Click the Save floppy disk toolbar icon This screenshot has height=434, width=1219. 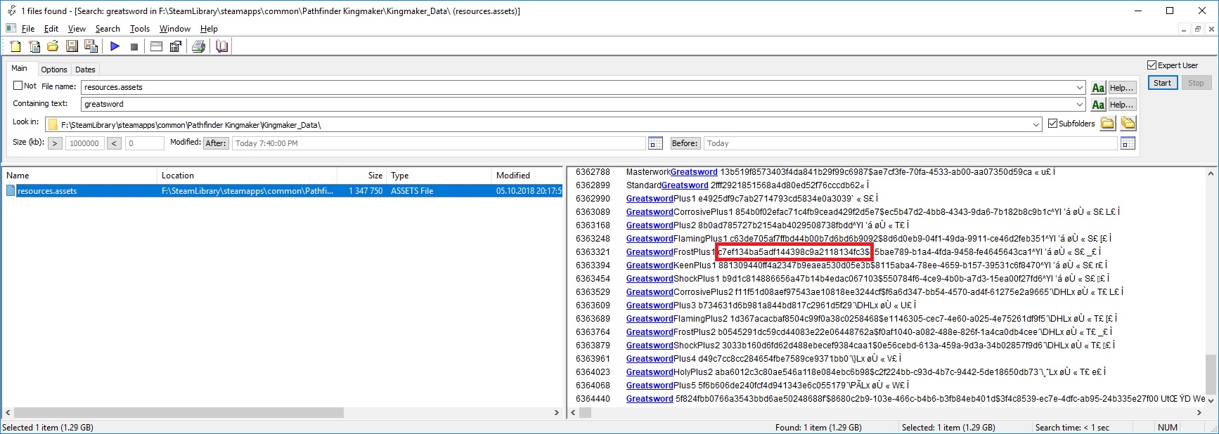tap(72, 46)
